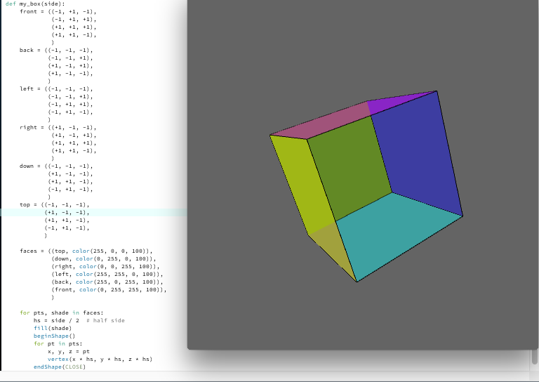Click the 'down' tuple variable name

click(x=27, y=166)
